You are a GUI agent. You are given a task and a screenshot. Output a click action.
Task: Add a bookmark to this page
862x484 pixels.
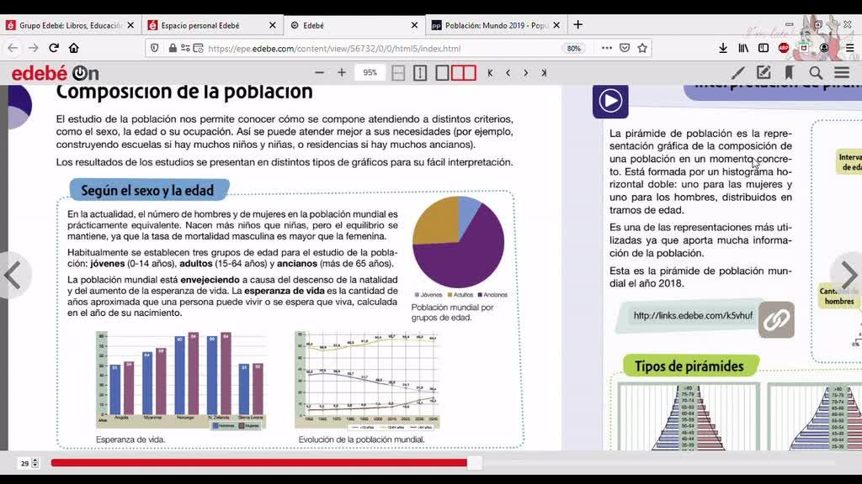(x=789, y=72)
